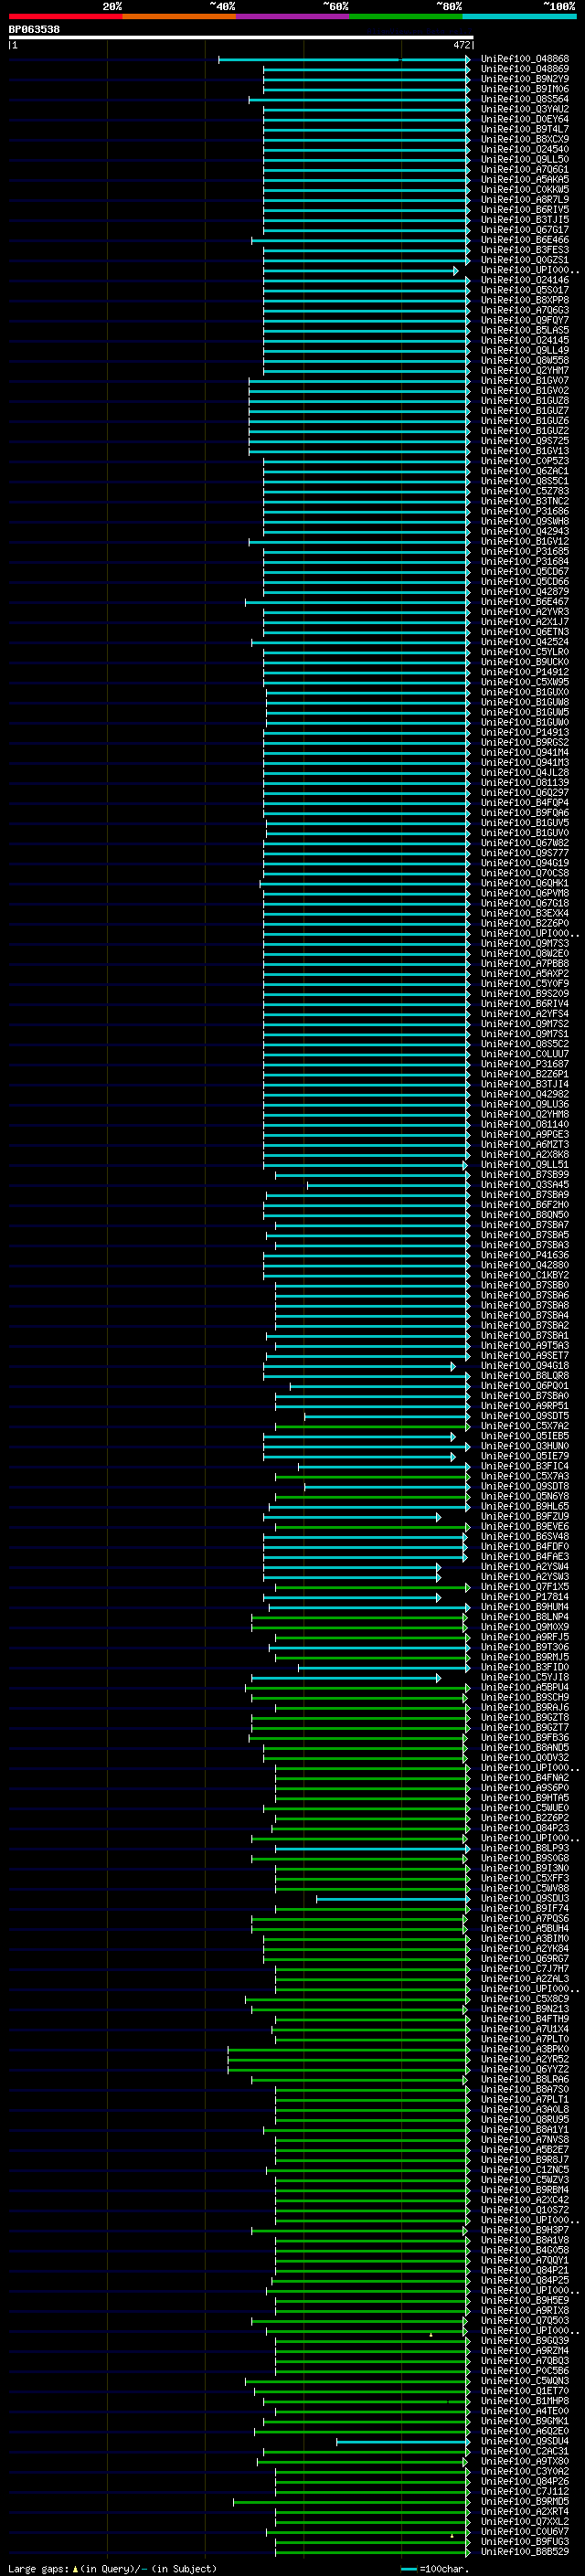Screen dimensions: 585x2576
Task: View hit UniRef100_A5AKA5
Action: point(524,179)
